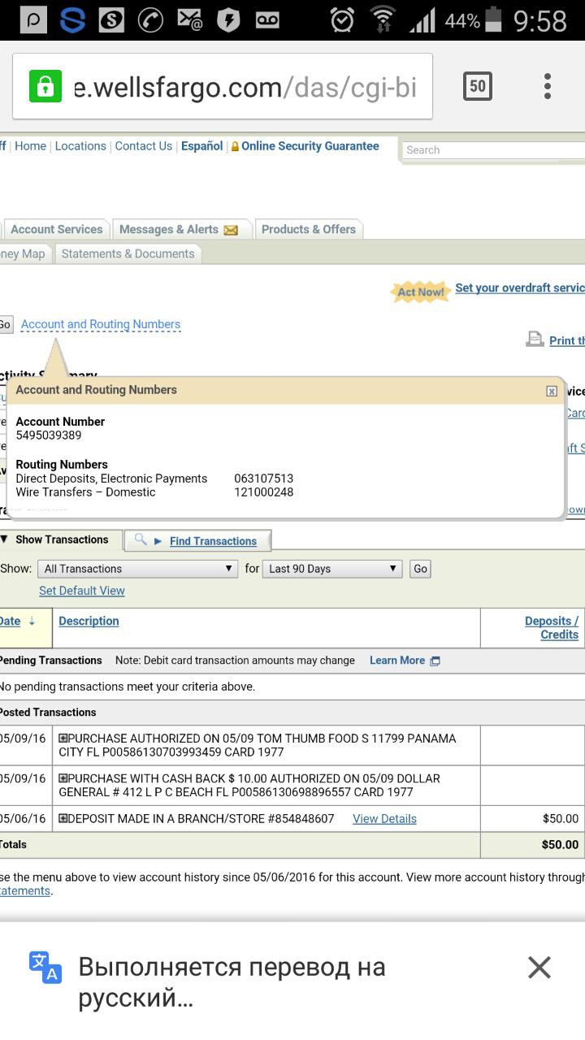Expand the DEPOSIT MADE IN A BRANCH row
The image size is (585, 1040).
tap(63, 819)
